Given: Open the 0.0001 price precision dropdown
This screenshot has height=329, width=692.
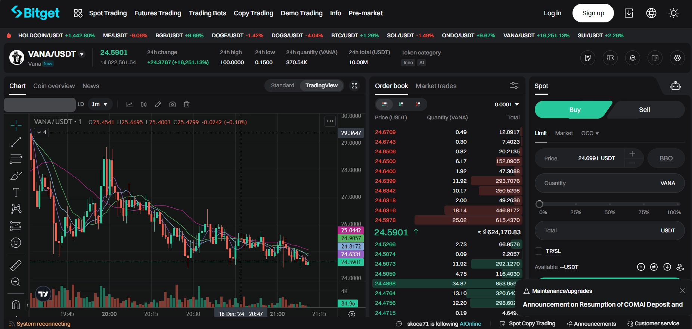Looking at the screenshot, I should coord(507,104).
